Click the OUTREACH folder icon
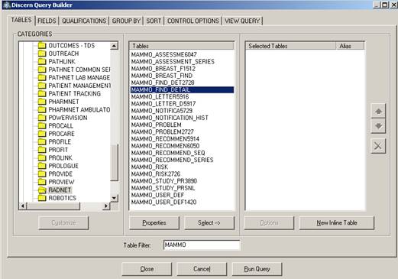The image size is (398, 279). pyautogui.click(x=42, y=54)
